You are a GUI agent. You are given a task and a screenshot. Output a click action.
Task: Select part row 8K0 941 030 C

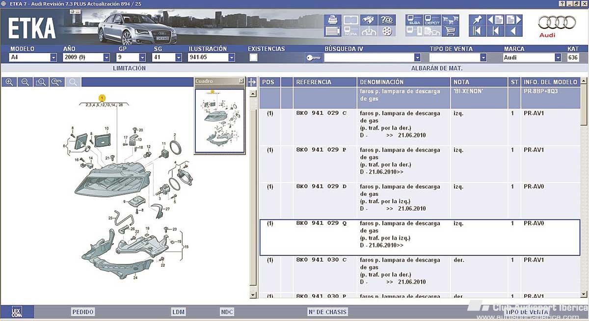[x=420, y=273]
